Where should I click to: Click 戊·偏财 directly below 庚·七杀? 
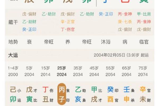[x=125, y=29]
